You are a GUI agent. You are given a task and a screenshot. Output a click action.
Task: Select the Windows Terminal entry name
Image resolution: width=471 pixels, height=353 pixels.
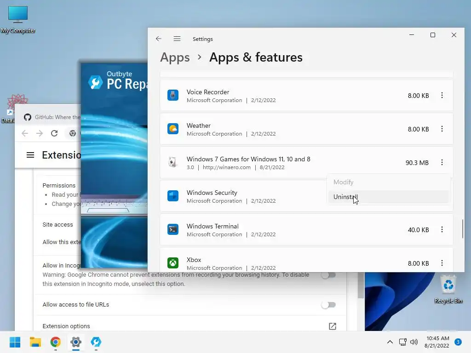point(213,226)
